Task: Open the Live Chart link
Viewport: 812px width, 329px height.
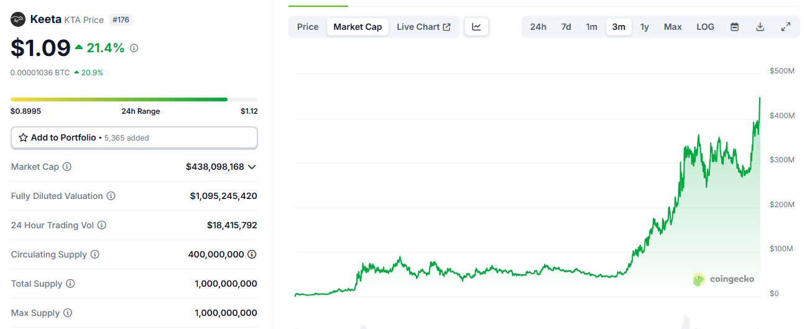Action: pyautogui.click(x=423, y=27)
